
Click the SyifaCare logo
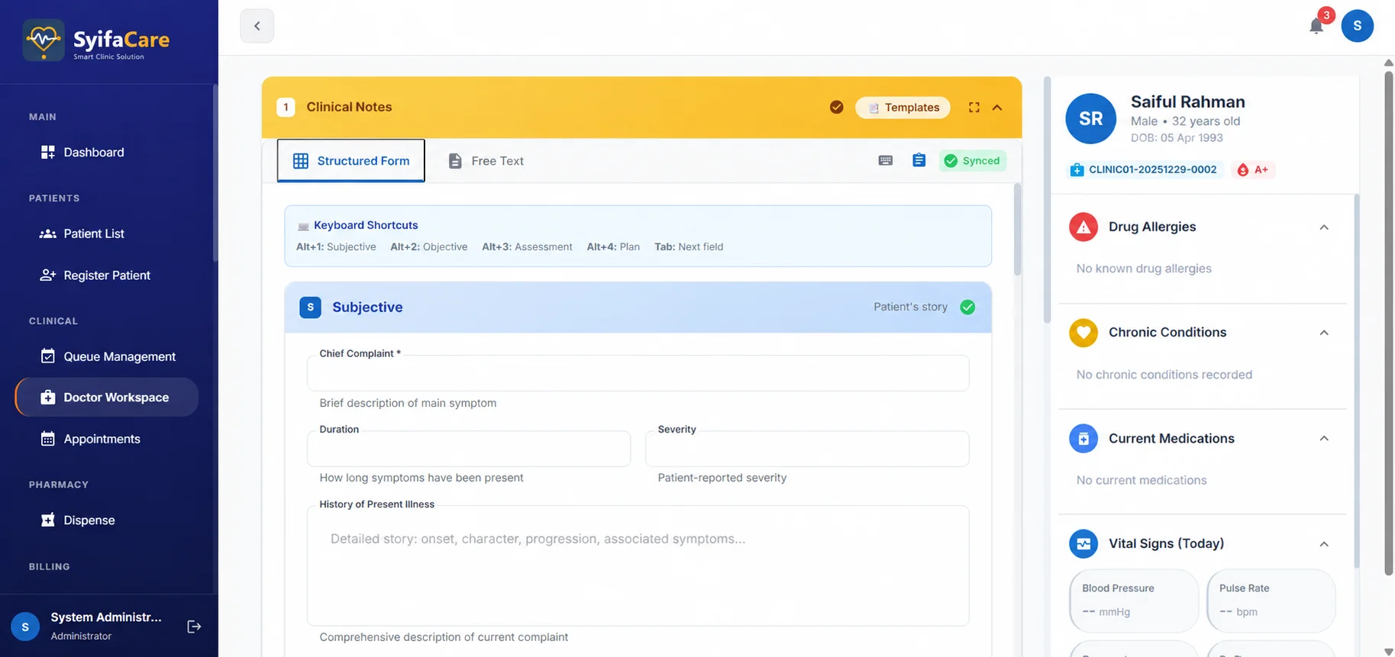click(x=96, y=41)
